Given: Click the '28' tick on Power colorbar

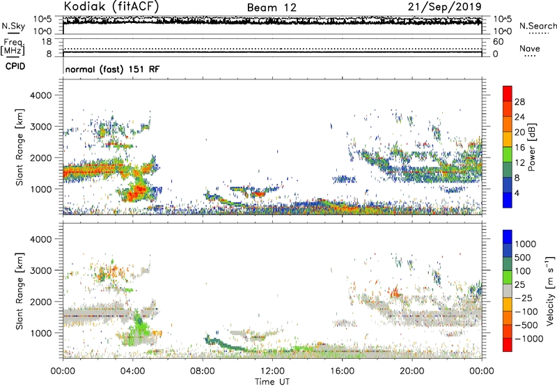Looking at the screenshot, I should 519,102.
